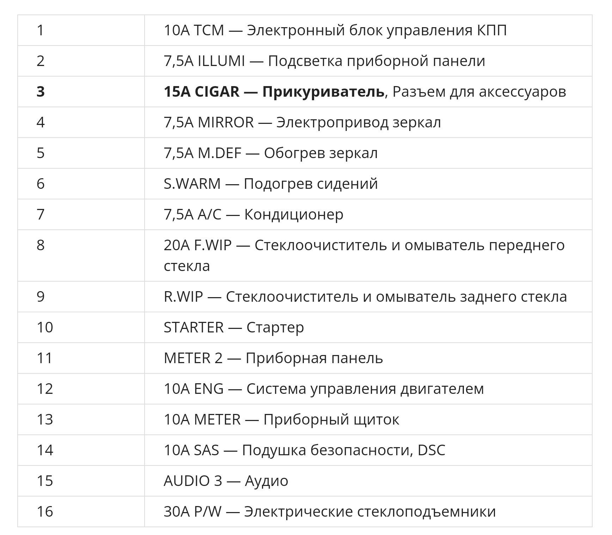Click the S.WARM seat heating entry

(x=270, y=184)
